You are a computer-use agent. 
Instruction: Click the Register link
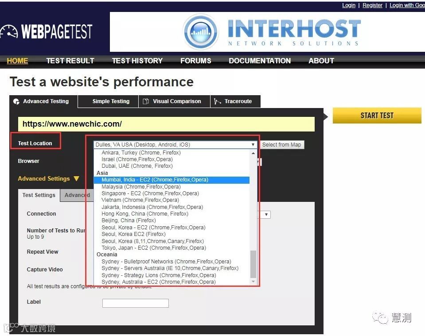pos(372,5)
